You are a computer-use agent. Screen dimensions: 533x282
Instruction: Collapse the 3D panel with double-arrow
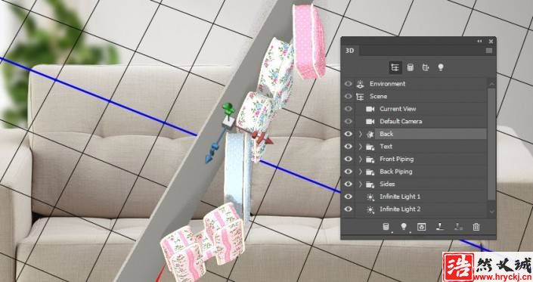(479, 41)
